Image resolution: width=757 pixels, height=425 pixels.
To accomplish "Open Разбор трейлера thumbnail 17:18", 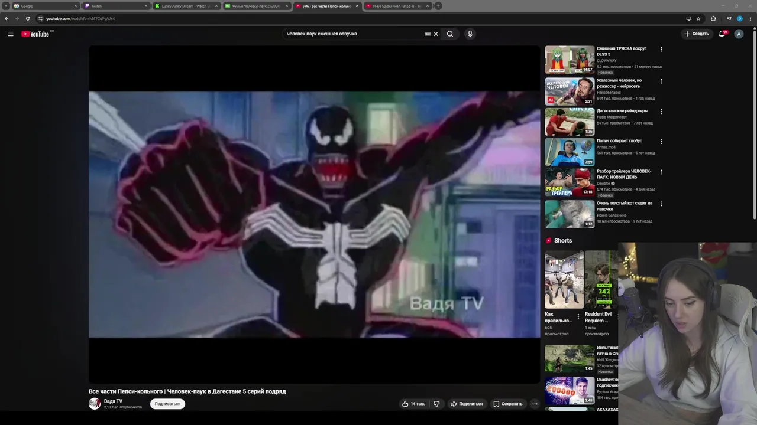I will click(x=570, y=182).
